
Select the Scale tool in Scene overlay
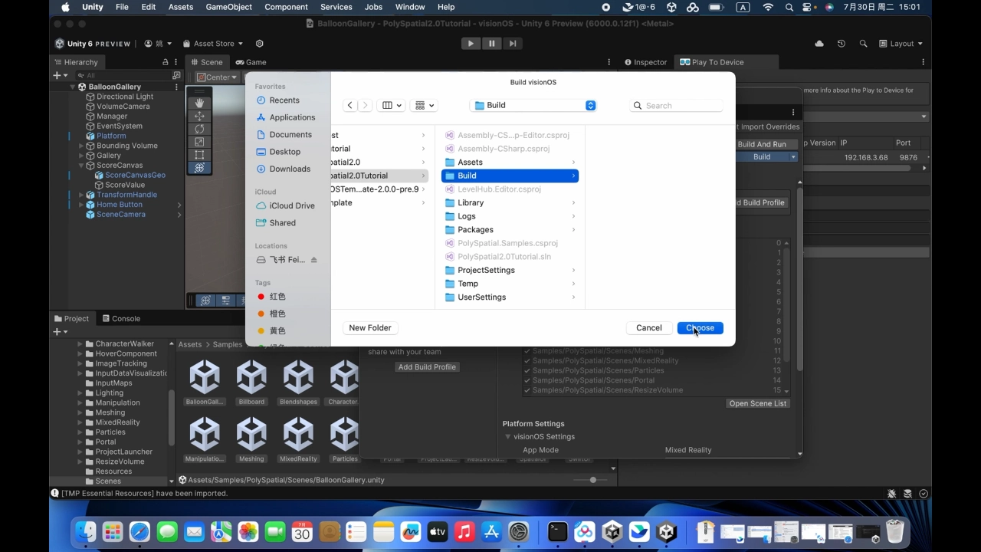tap(199, 142)
